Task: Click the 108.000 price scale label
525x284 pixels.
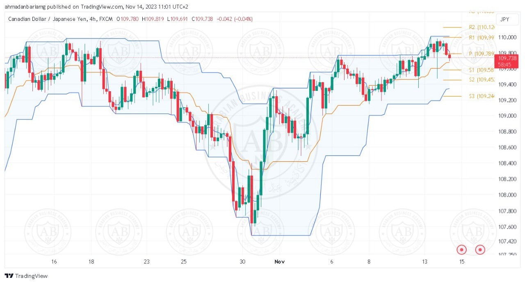Action: click(507, 195)
